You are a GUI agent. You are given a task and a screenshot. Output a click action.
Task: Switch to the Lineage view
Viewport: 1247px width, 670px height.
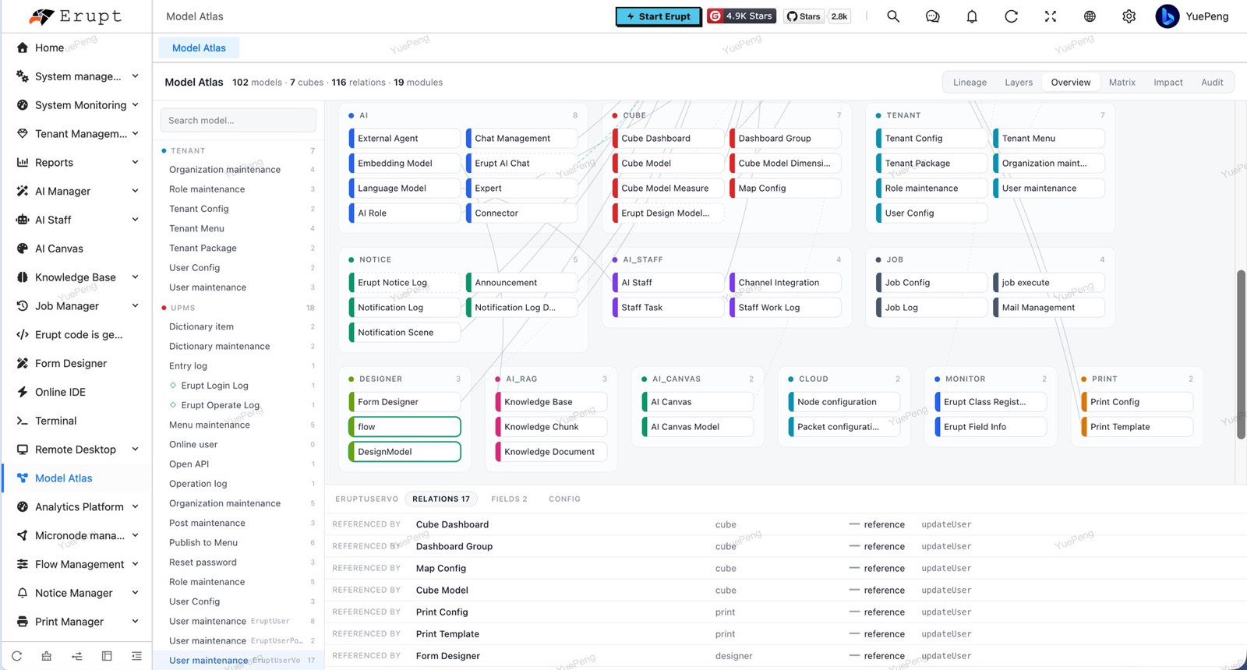pyautogui.click(x=970, y=82)
